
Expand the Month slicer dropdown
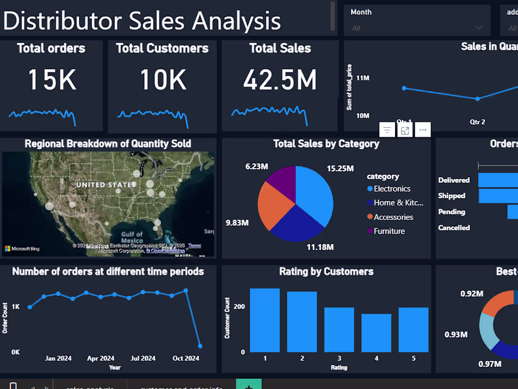[x=479, y=28]
